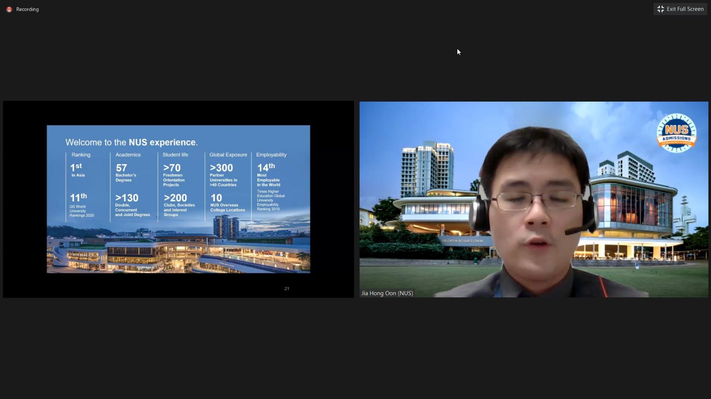
Task: Click the '10 NUS Overseas College Locations' statistic
Action: click(228, 203)
